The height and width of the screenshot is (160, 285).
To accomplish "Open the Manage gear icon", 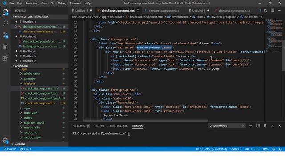I will (5, 140).
